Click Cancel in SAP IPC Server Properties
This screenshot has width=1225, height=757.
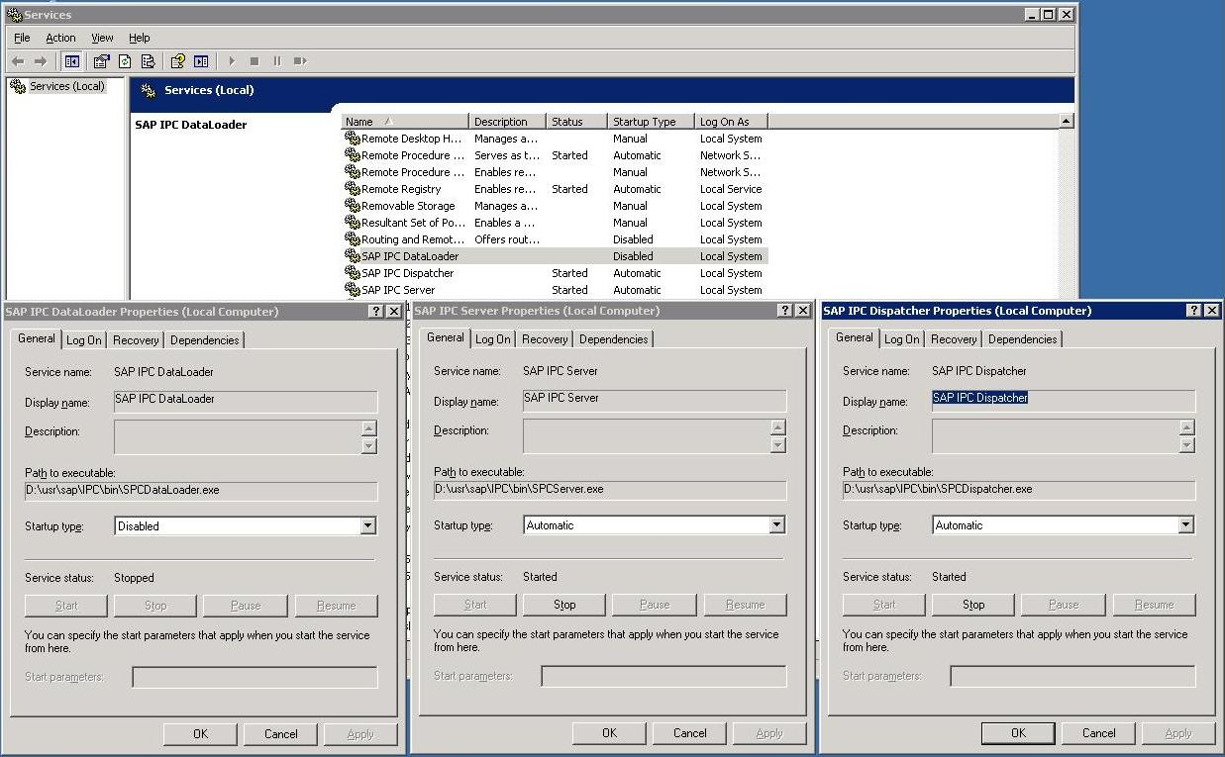click(690, 732)
